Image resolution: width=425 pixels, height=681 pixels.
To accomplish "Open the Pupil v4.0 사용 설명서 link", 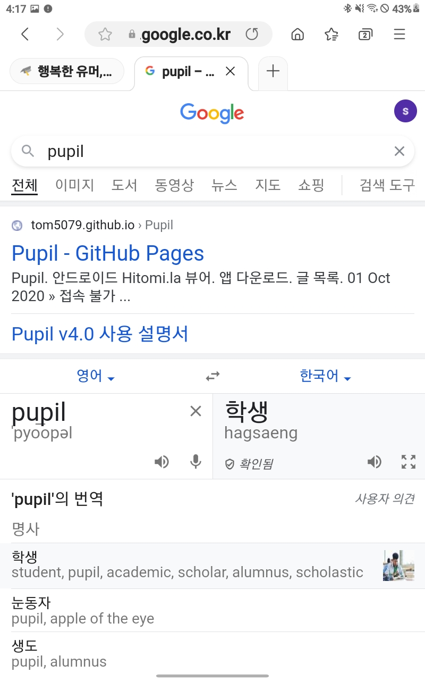I will click(100, 334).
